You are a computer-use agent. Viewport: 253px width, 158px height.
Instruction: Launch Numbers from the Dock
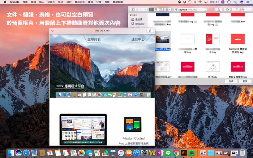click(x=105, y=153)
